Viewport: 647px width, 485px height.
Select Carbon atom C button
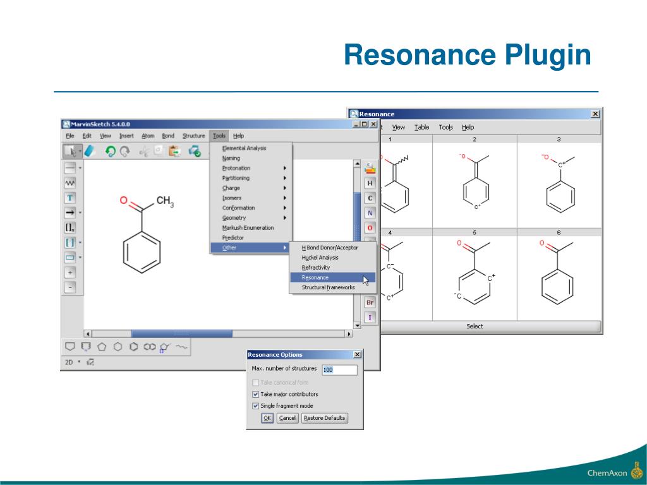click(370, 198)
